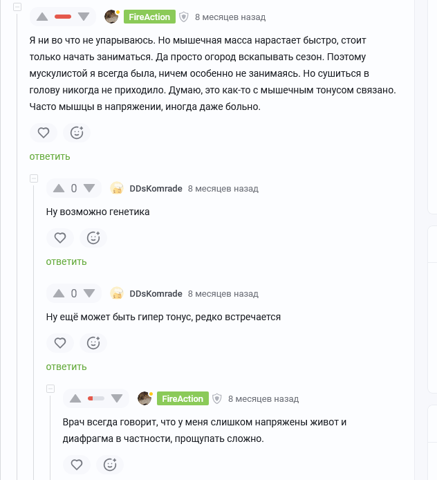Like the top FireAction comment with the heart

[x=44, y=133]
